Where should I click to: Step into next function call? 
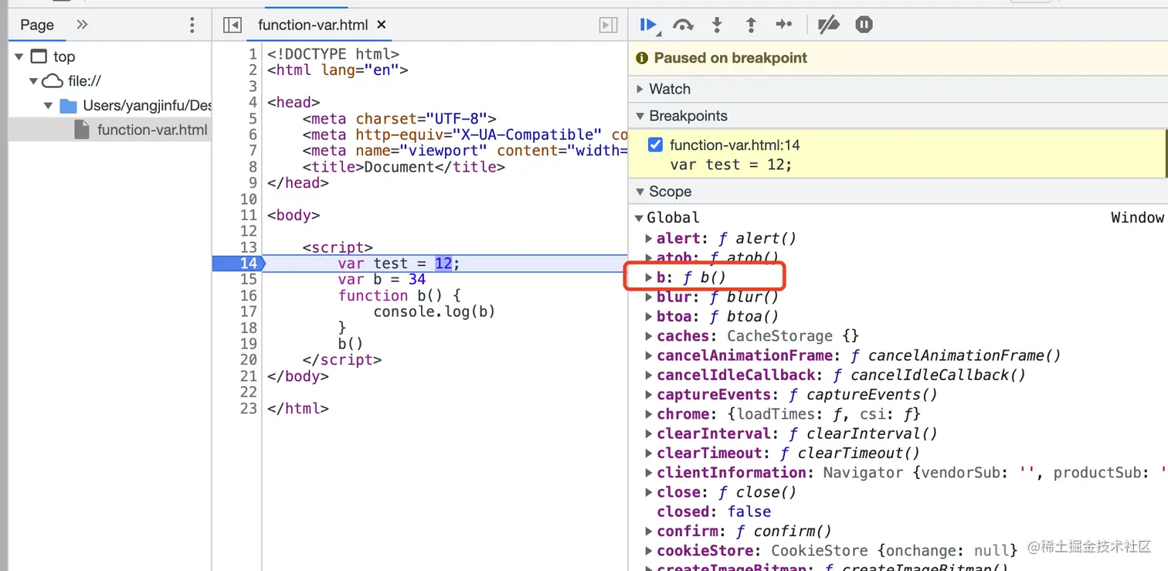coord(717,25)
